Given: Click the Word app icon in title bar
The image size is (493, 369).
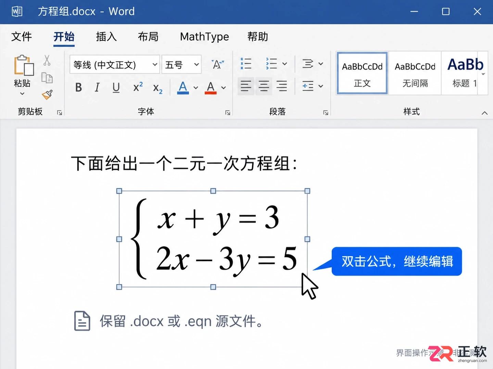Looking at the screenshot, I should point(17,12).
